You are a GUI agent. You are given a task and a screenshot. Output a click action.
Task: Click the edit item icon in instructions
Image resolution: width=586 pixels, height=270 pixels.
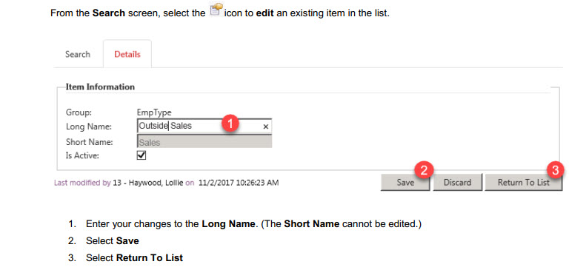(217, 9)
